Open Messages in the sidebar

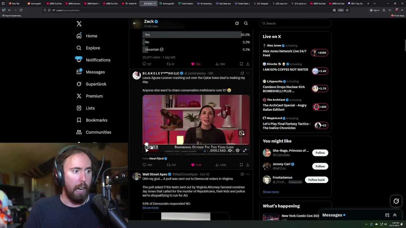coord(90,72)
